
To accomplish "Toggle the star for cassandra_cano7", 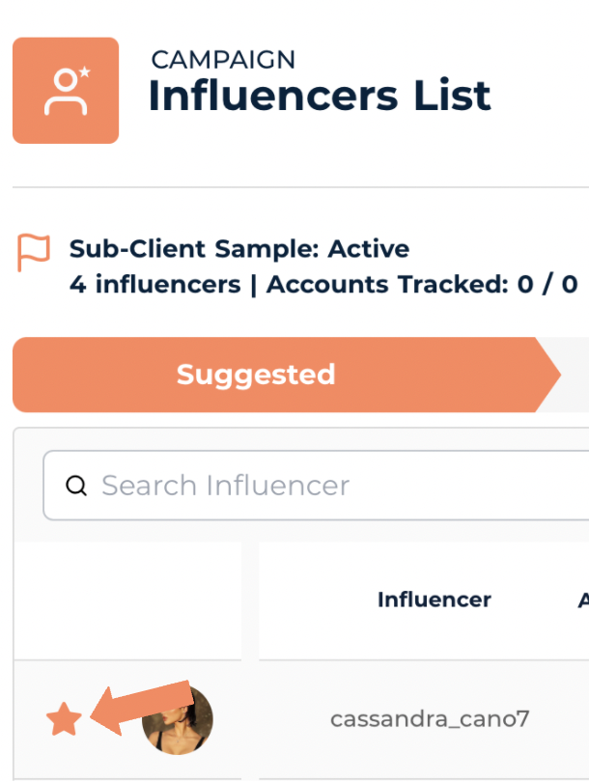I will (x=64, y=719).
